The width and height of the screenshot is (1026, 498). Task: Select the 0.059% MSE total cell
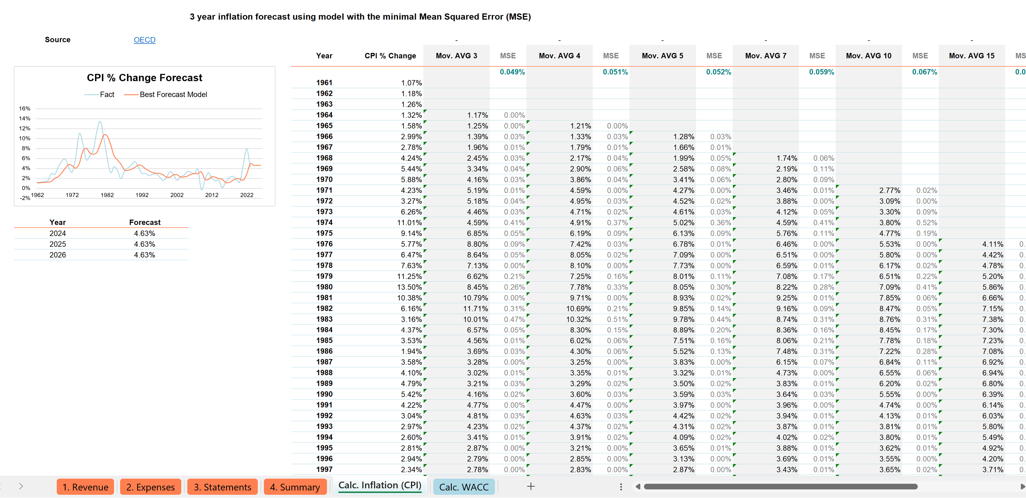[x=821, y=72]
